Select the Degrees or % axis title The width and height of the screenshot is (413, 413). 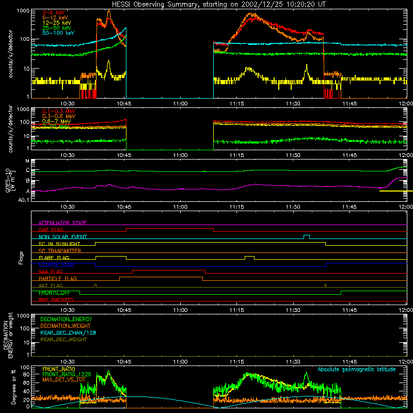13,387
